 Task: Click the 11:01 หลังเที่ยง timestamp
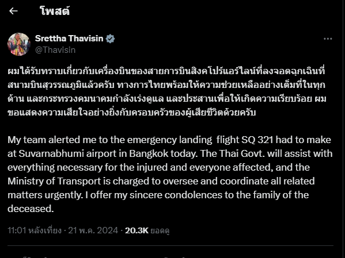pyautogui.click(x=35, y=230)
